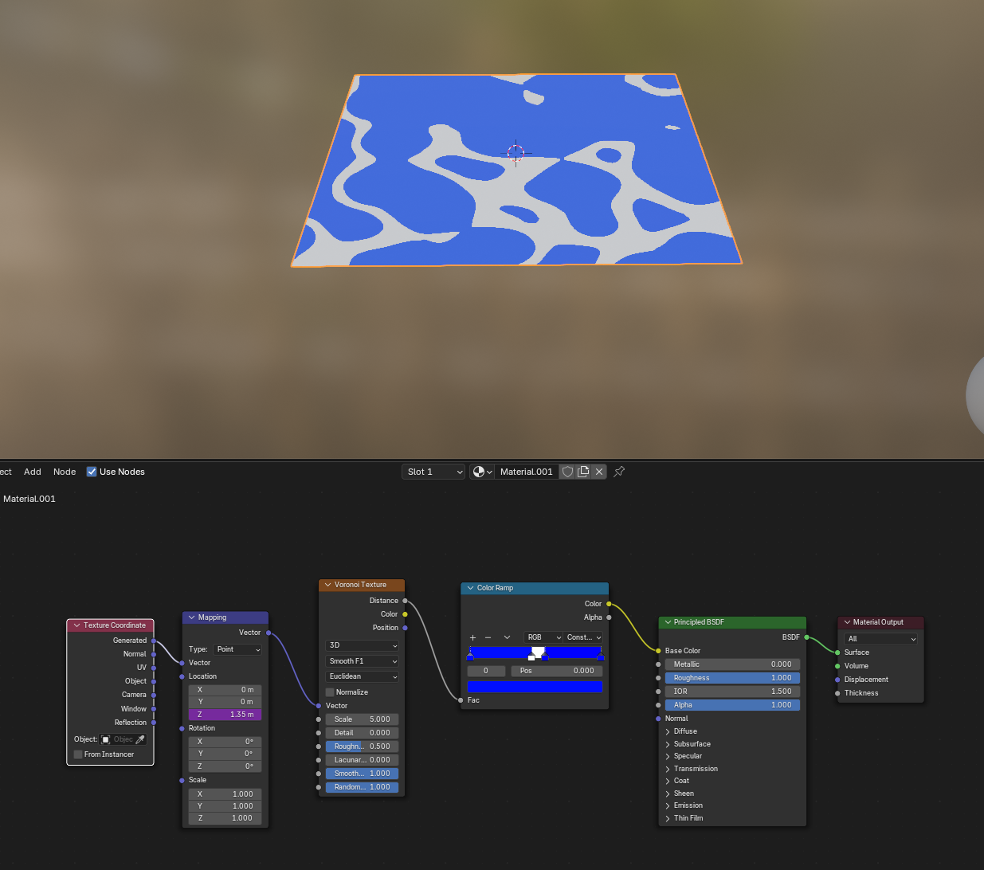Click the Color Ramp Alpha output socket
Viewport: 984px width, 870px height.
(609, 617)
